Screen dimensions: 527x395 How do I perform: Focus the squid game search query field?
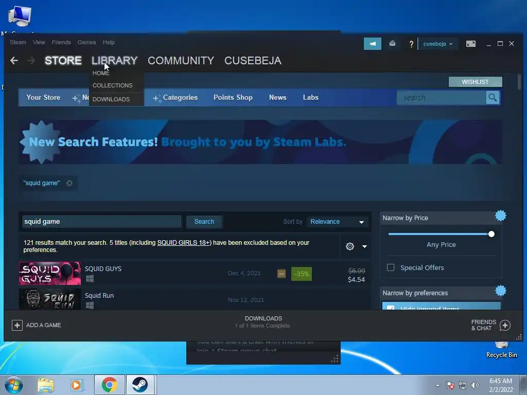pos(101,222)
